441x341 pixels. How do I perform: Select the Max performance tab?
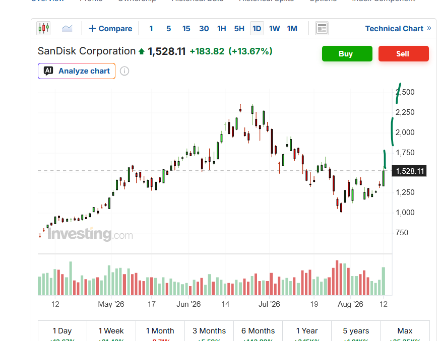click(x=405, y=331)
